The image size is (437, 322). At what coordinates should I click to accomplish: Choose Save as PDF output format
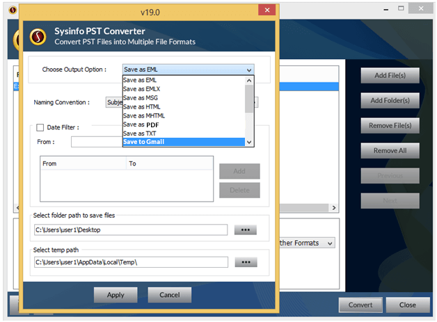pyautogui.click(x=184, y=124)
